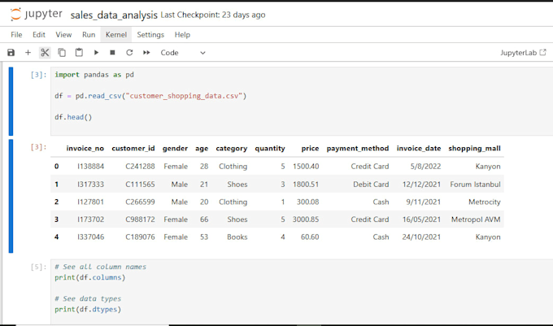Insert a new cell with the plus icon
The height and width of the screenshot is (326, 553).
click(x=28, y=53)
